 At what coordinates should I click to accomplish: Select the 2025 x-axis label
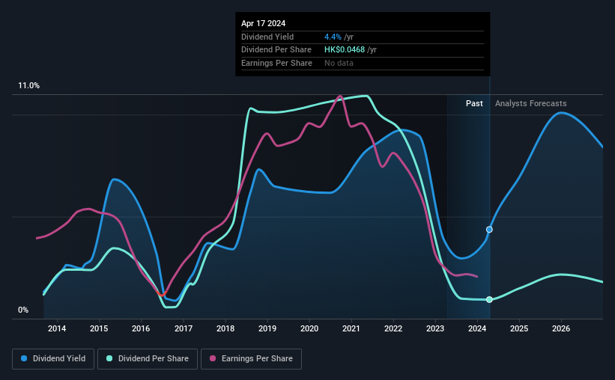click(x=519, y=328)
